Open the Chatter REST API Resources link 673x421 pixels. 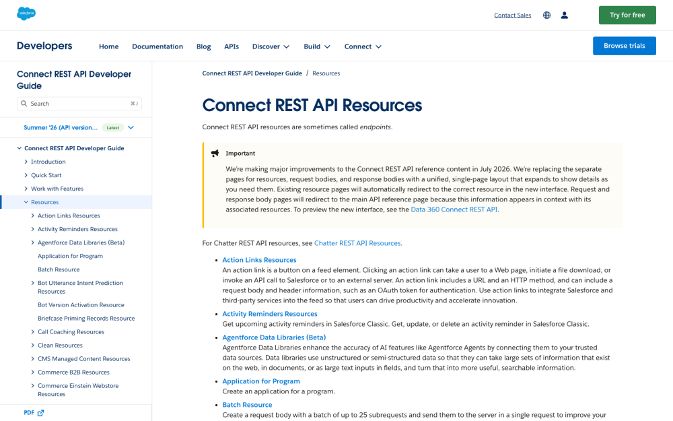point(357,243)
